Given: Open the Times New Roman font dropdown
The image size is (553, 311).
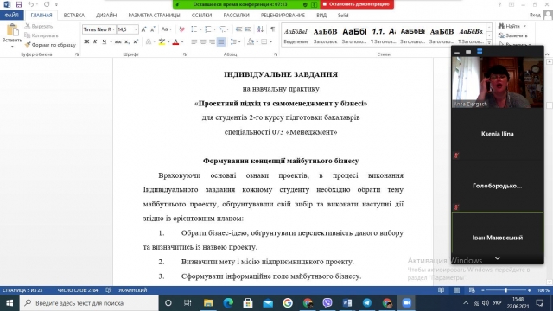Looking at the screenshot, I should 113,29.
